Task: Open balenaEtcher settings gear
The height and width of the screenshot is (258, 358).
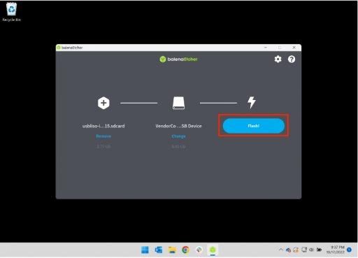Action: (x=278, y=59)
